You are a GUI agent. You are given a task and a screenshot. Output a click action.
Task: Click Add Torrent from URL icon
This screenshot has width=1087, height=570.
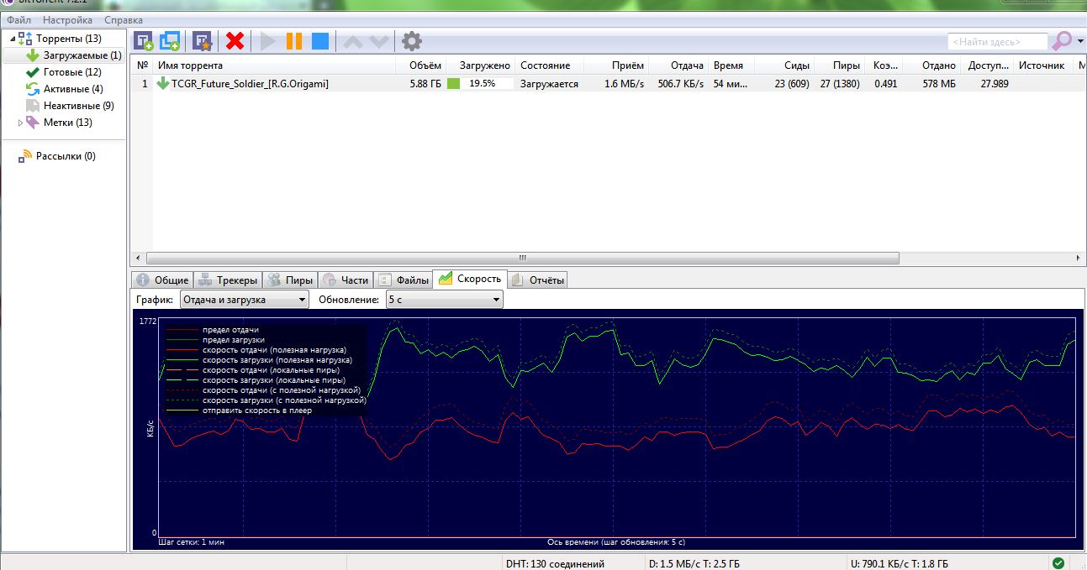coord(171,40)
